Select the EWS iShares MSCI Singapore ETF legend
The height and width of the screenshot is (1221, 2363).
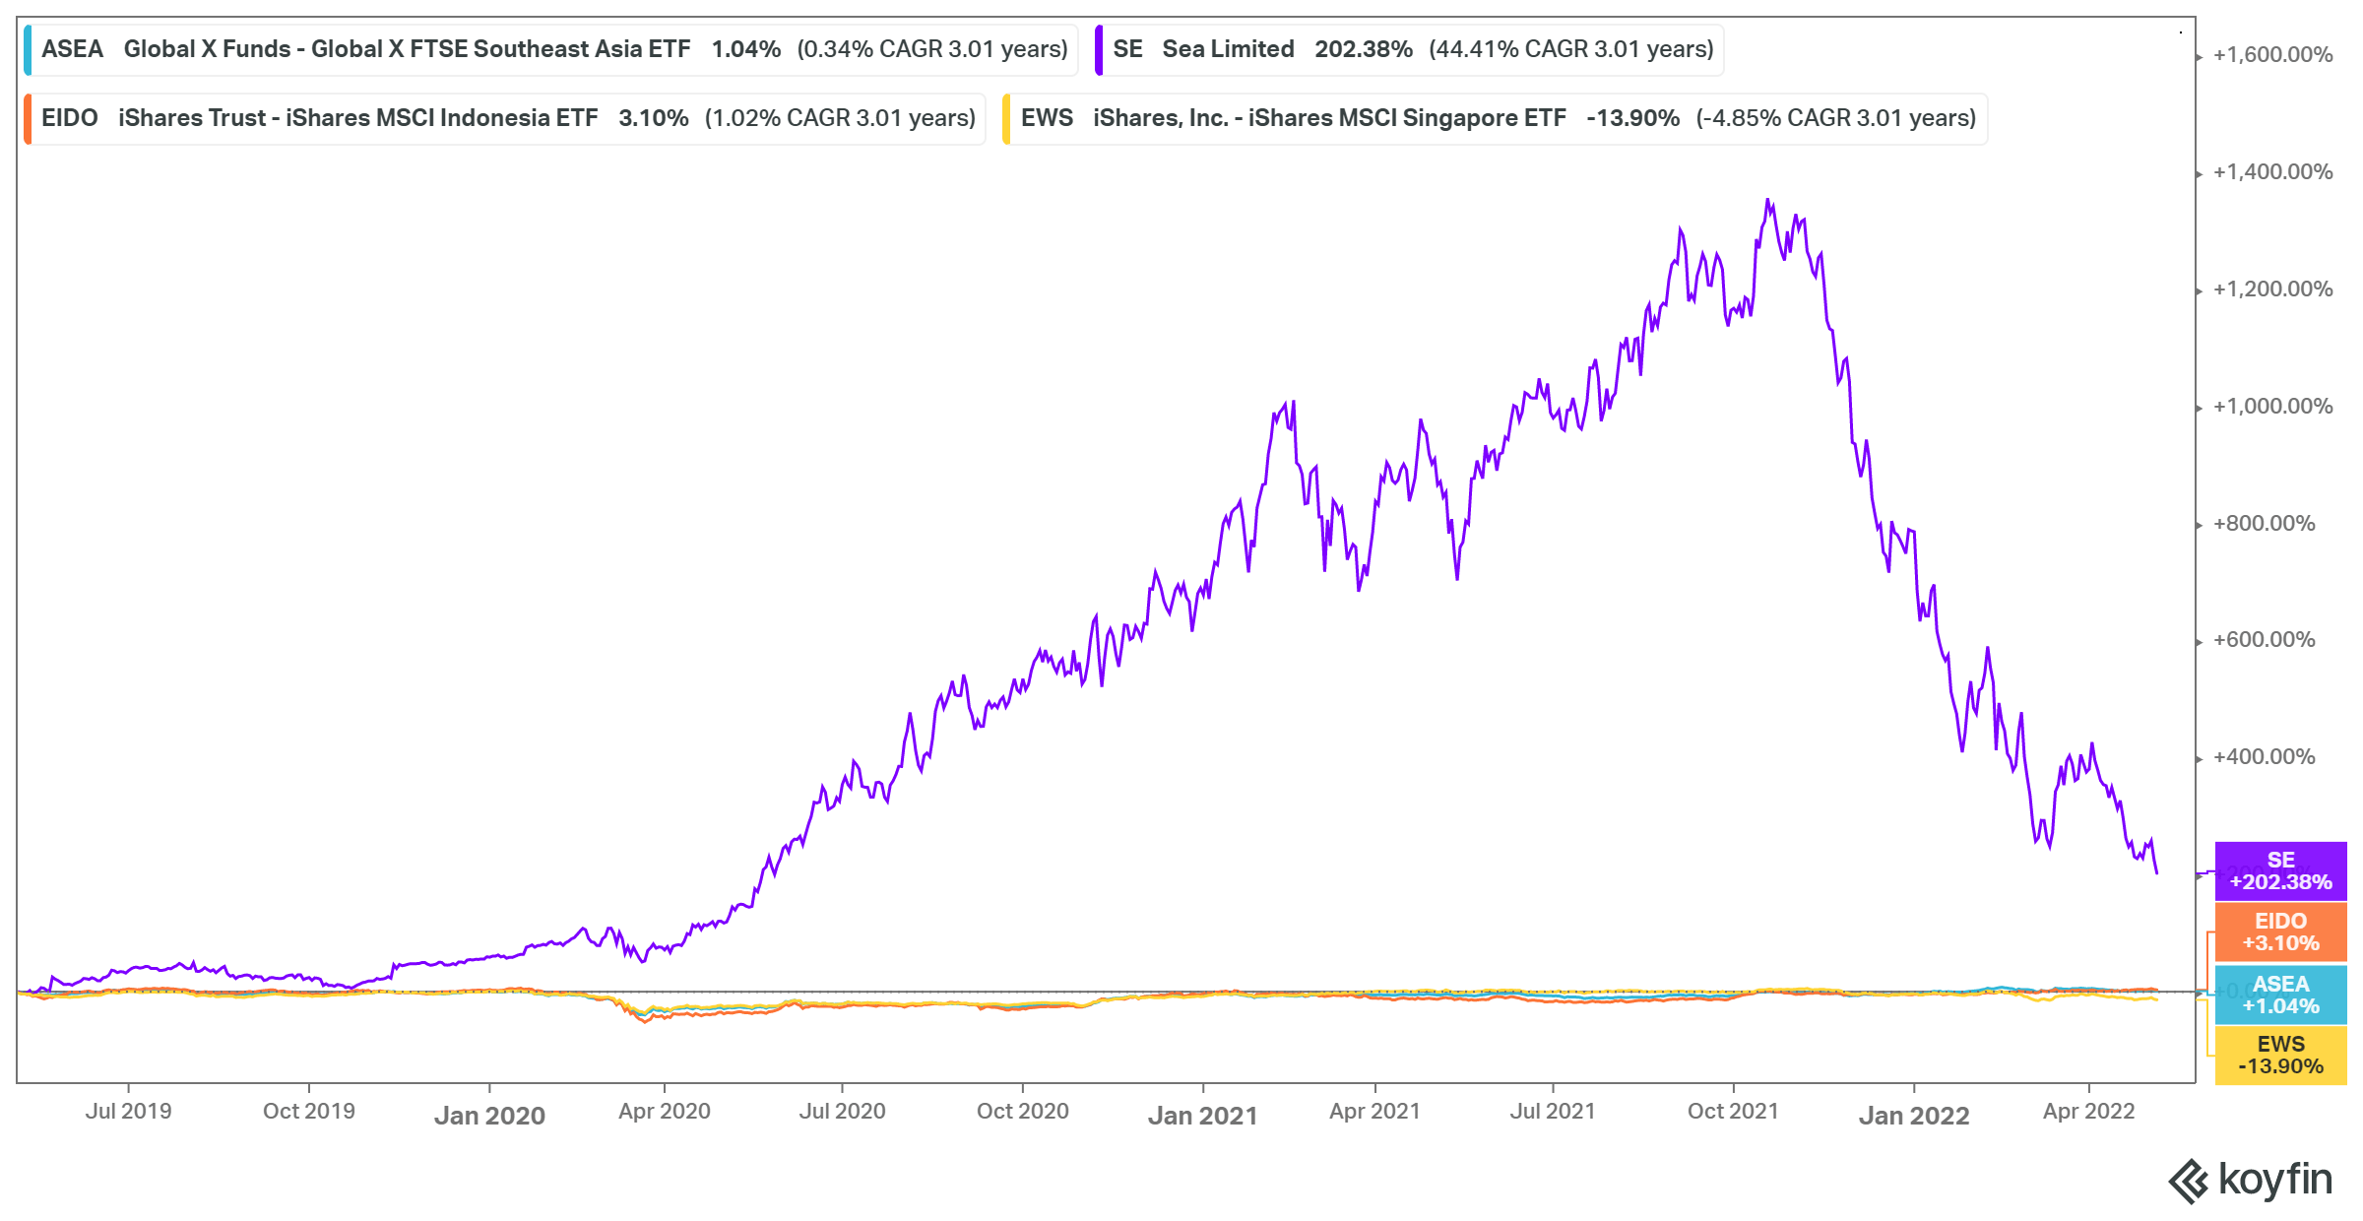(1495, 118)
